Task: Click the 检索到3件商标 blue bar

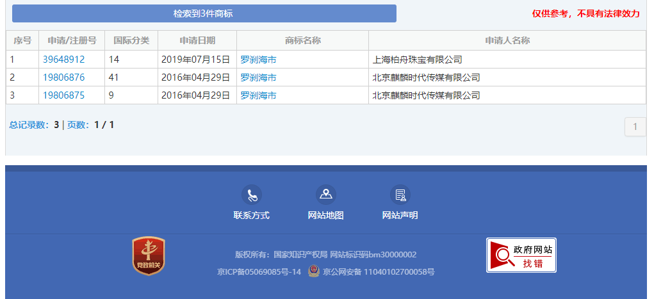Action: pyautogui.click(x=204, y=13)
